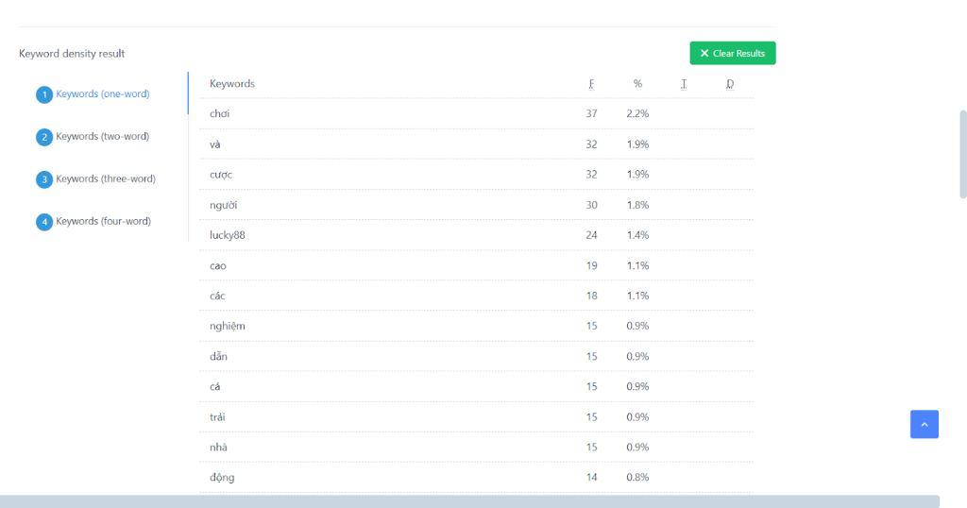967x508 pixels.
Task: Click the F column header
Action: (591, 84)
